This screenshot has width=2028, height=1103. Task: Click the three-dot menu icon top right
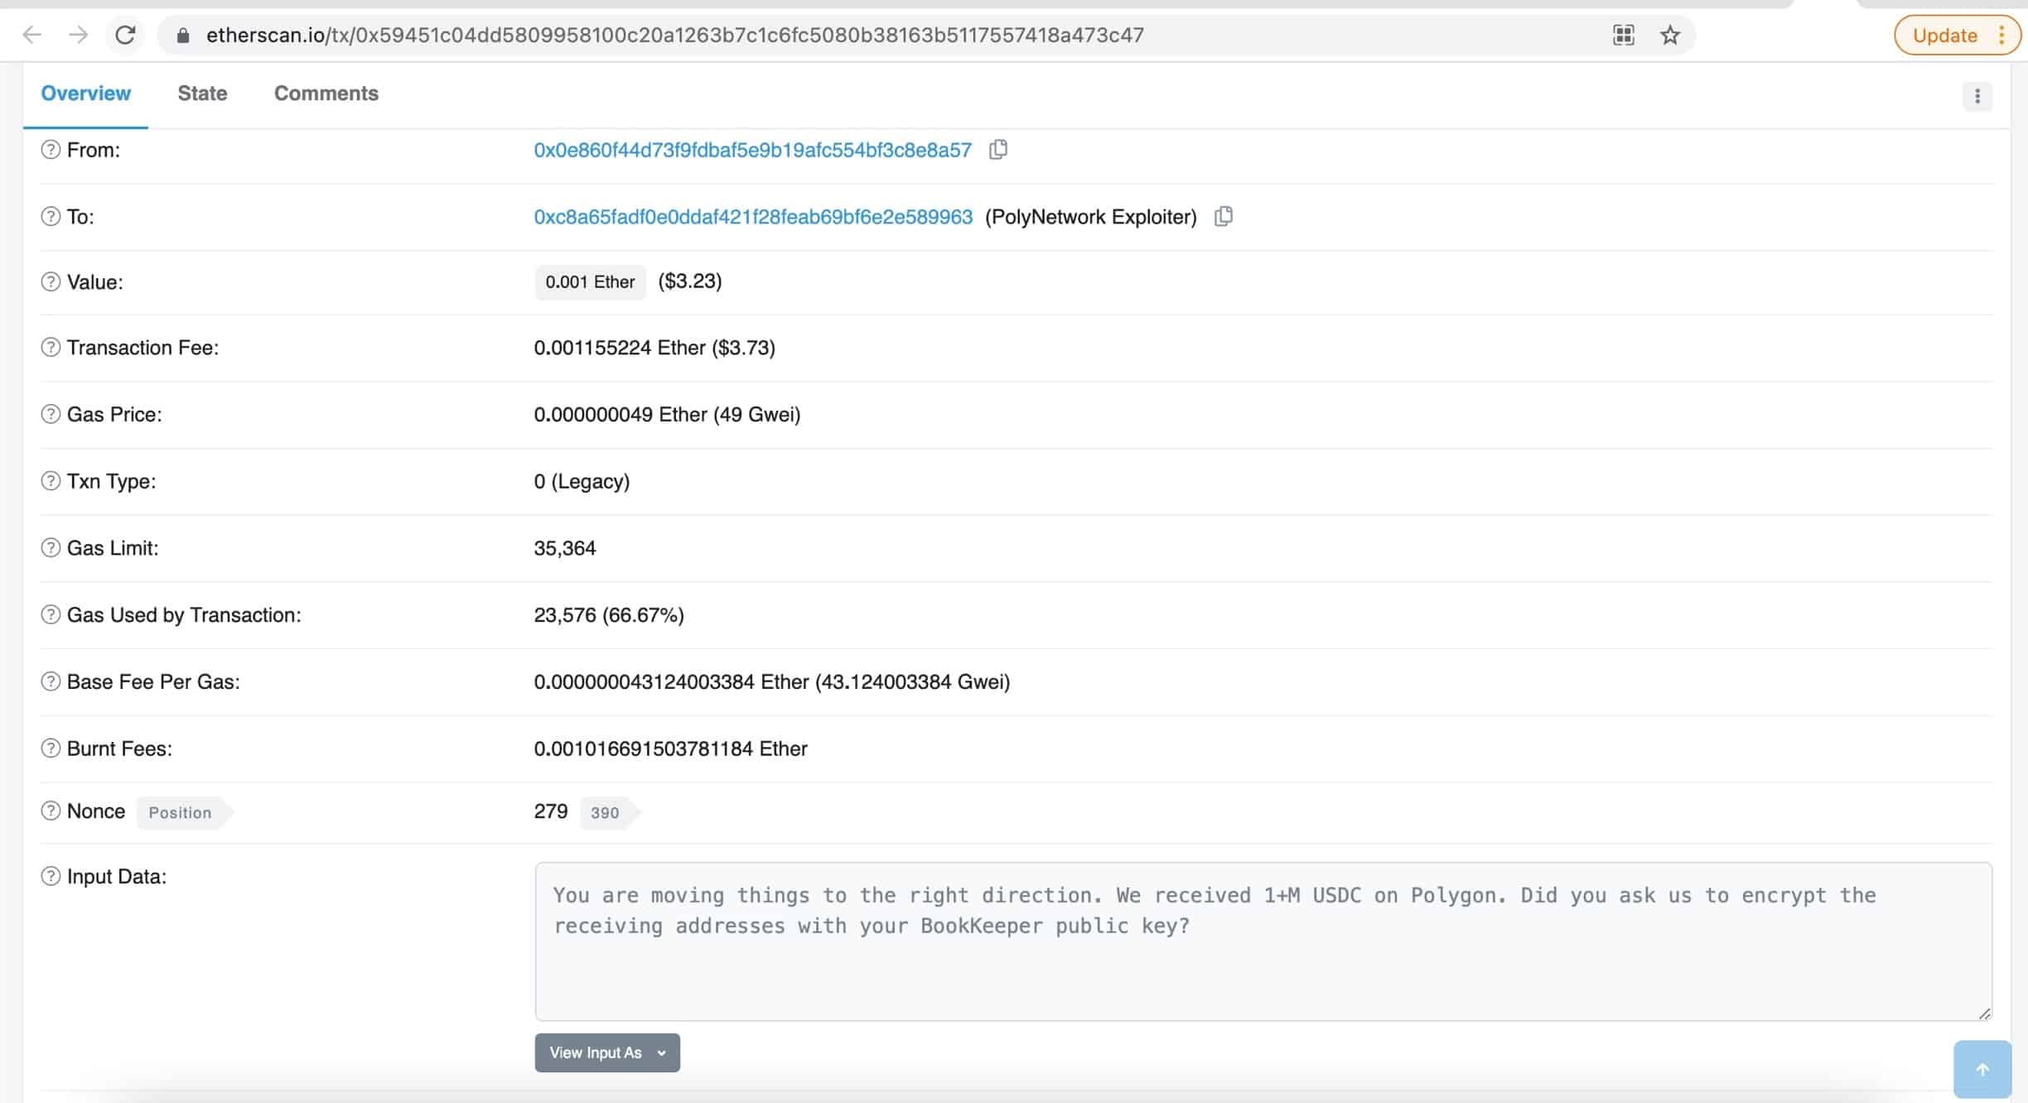point(1977,95)
